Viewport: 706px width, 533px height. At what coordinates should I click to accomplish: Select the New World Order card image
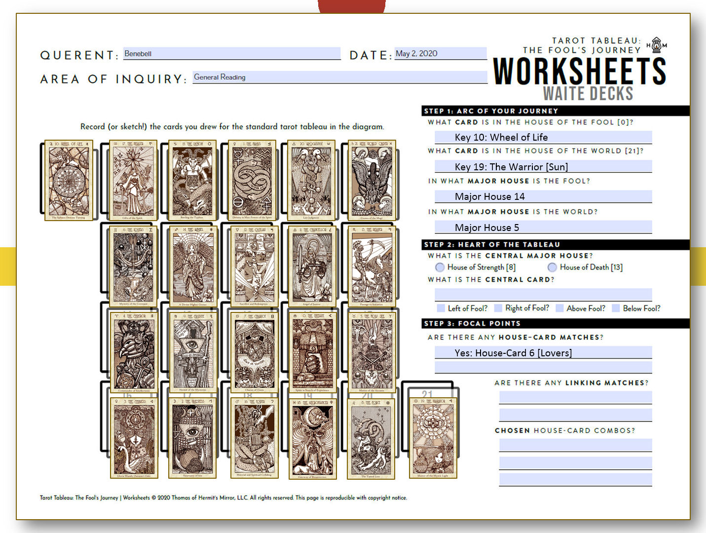(372, 180)
